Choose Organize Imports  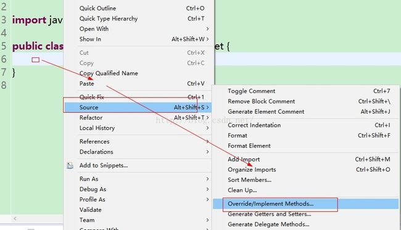point(305,170)
